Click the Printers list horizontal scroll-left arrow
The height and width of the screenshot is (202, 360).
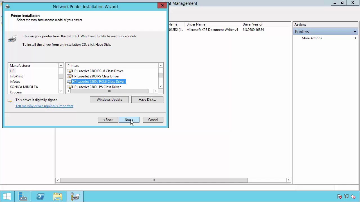[x=68, y=91]
